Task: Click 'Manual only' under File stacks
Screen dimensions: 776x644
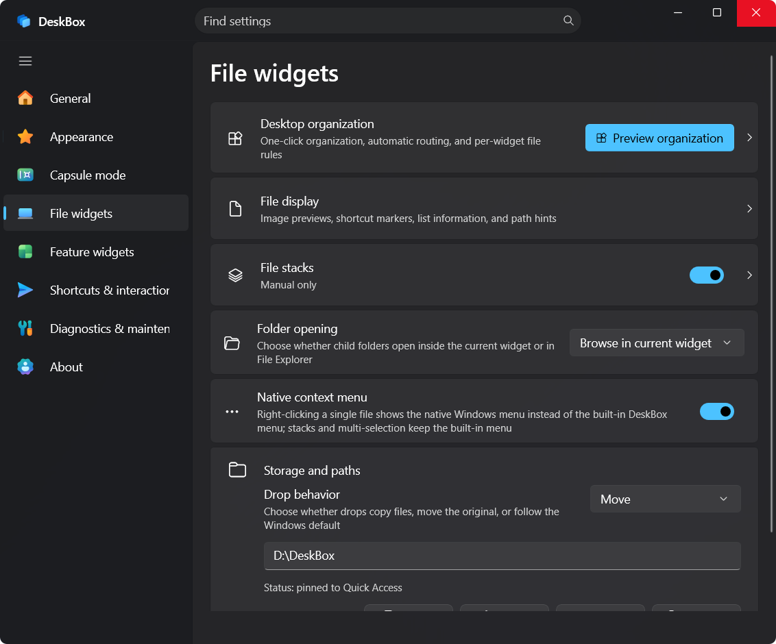Action: tap(288, 285)
